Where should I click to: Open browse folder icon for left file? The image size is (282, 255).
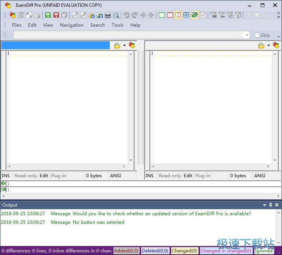pyautogui.click(x=117, y=45)
